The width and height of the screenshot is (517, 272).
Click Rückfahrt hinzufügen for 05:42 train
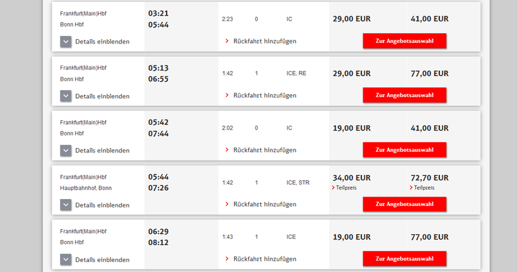coord(264,150)
